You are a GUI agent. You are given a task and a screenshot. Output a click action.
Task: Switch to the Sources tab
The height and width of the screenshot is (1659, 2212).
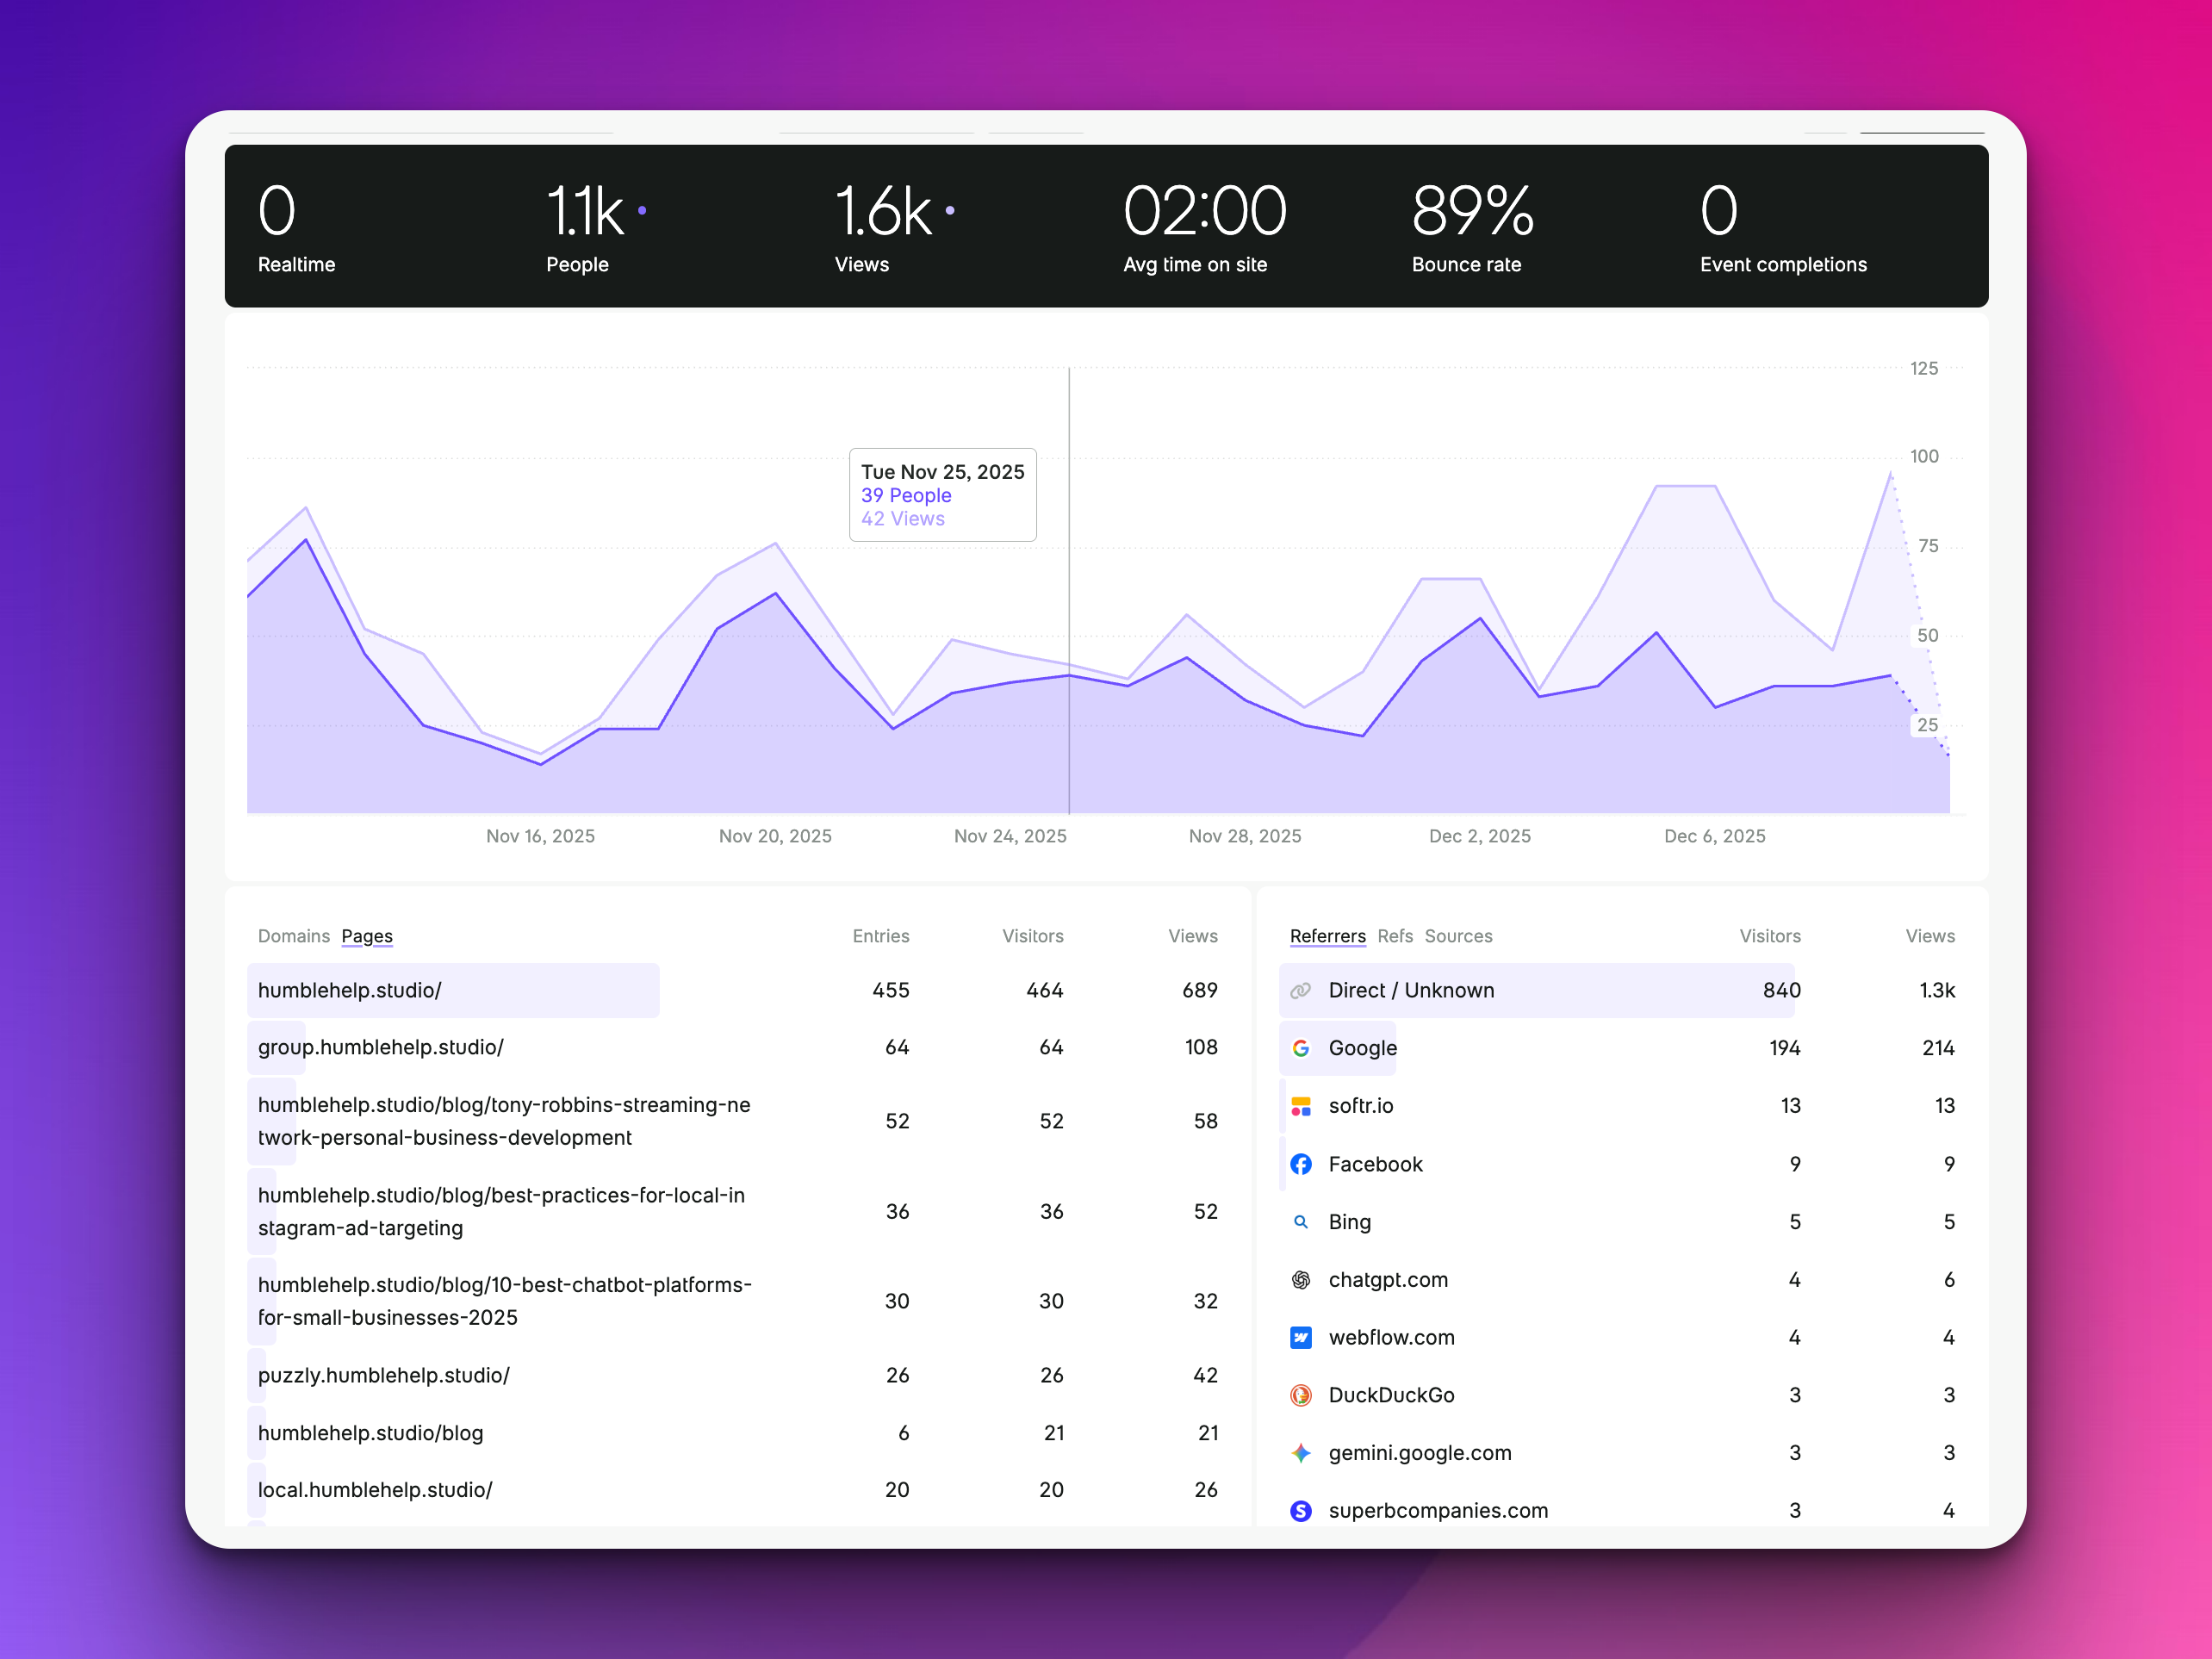point(1458,936)
